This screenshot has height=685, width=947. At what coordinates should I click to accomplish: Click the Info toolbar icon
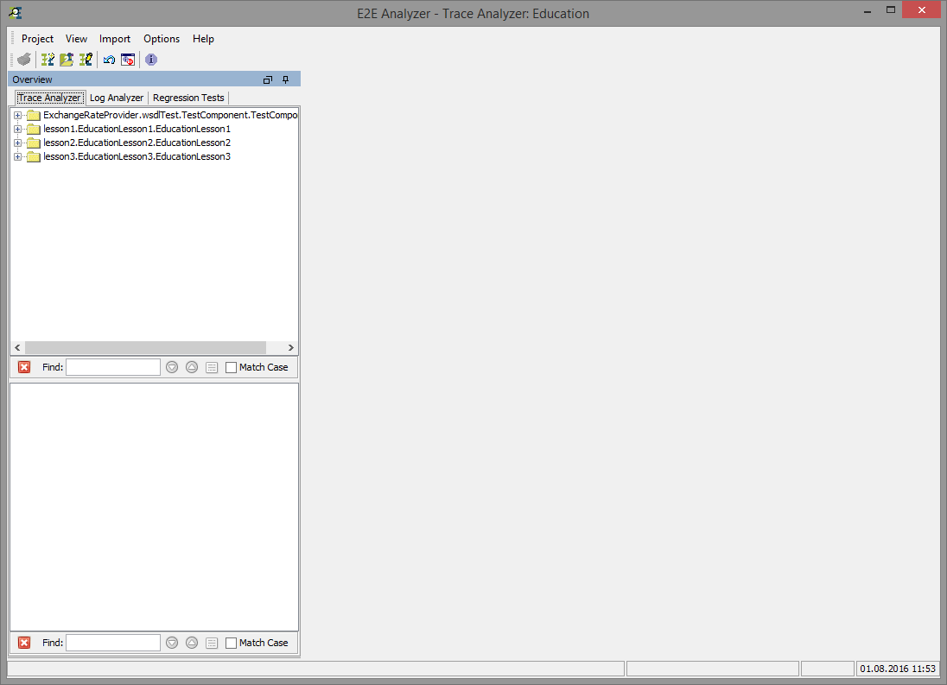point(150,60)
